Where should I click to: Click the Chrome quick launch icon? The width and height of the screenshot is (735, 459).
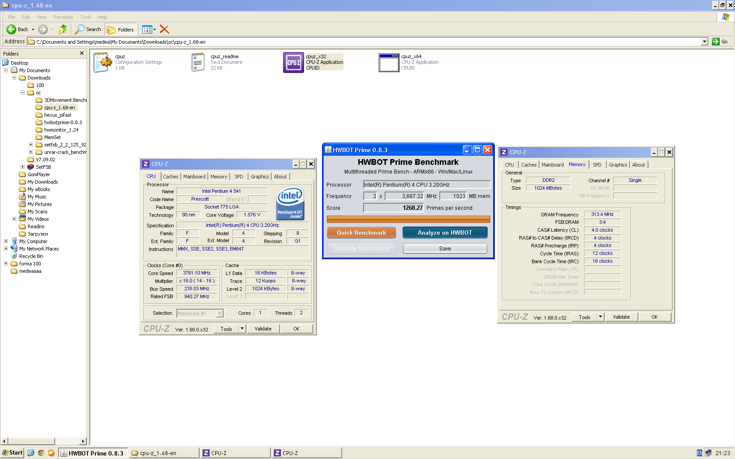(41, 453)
